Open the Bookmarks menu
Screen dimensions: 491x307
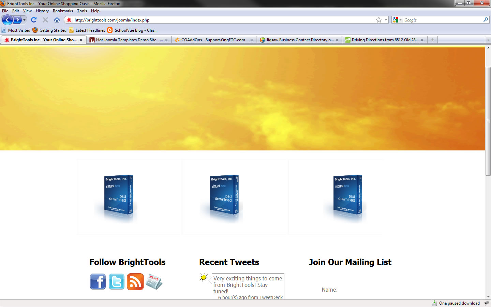(63, 11)
